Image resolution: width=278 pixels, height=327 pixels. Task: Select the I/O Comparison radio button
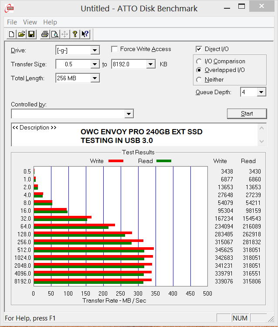tap(199, 61)
